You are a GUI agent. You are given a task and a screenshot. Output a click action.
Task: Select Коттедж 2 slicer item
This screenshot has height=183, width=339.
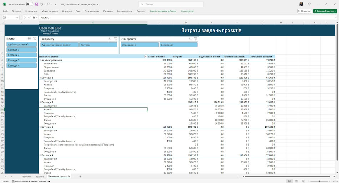[x=22, y=55]
